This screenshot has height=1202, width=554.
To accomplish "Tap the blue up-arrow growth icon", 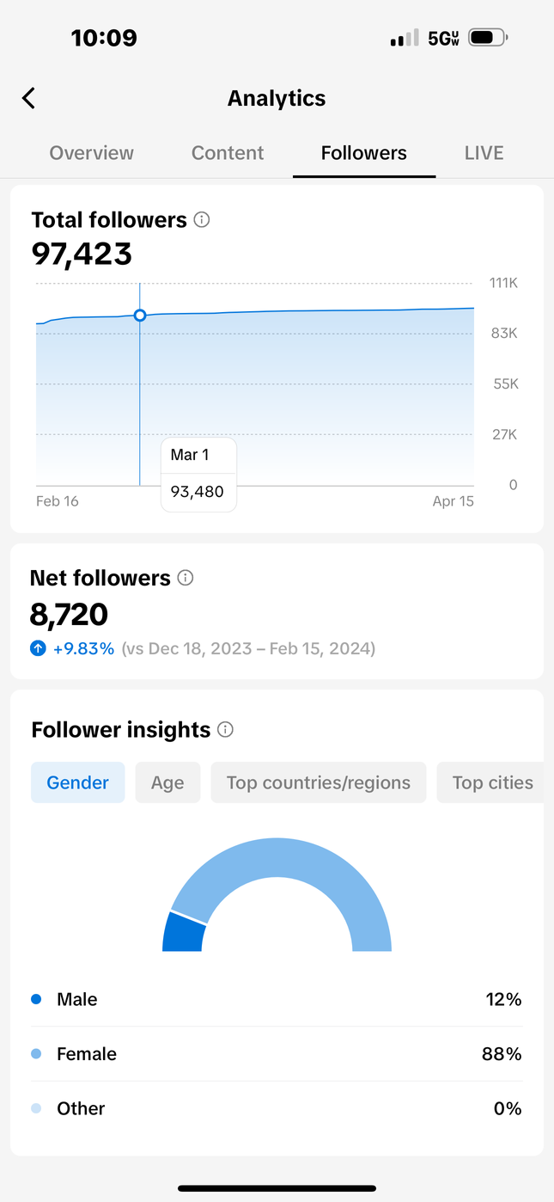I will (38, 648).
